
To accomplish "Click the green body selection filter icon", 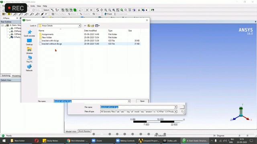I will click(x=75, y=10).
